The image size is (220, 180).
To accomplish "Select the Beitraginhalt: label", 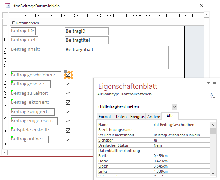I will pos(26,50).
